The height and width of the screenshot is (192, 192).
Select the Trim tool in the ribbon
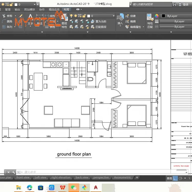point(4,16)
